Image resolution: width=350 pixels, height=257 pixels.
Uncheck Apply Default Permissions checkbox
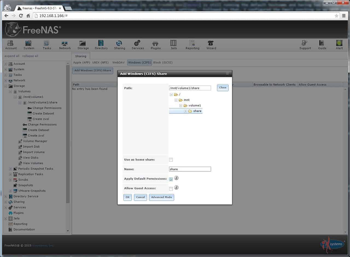pyautogui.click(x=171, y=179)
